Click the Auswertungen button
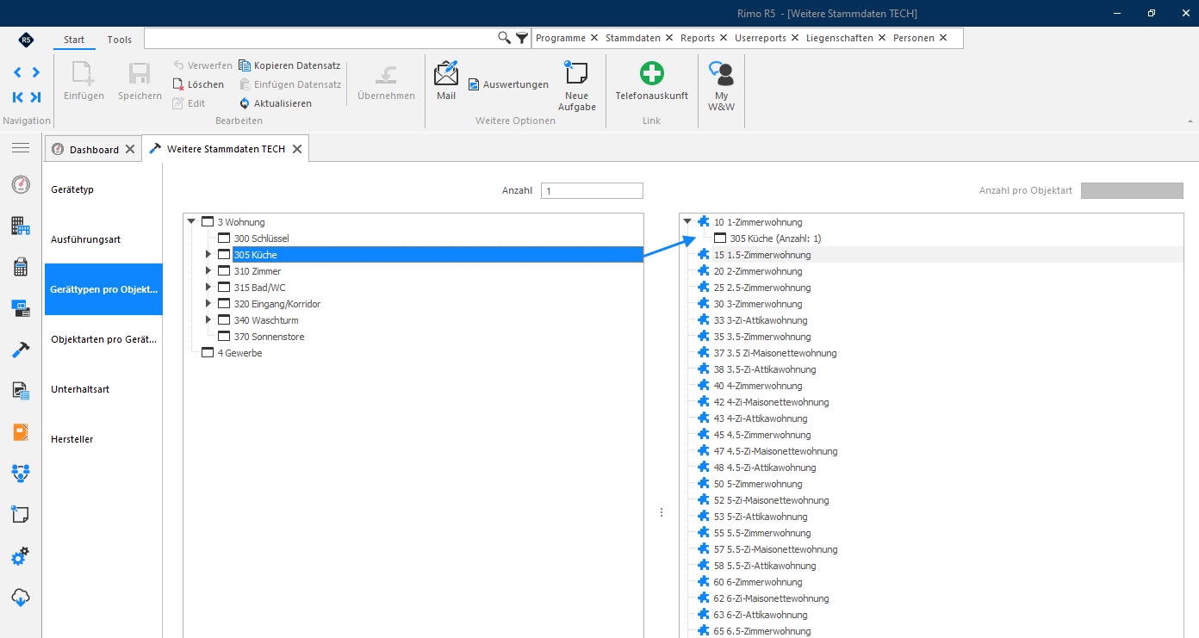The width and height of the screenshot is (1199, 638). click(508, 84)
